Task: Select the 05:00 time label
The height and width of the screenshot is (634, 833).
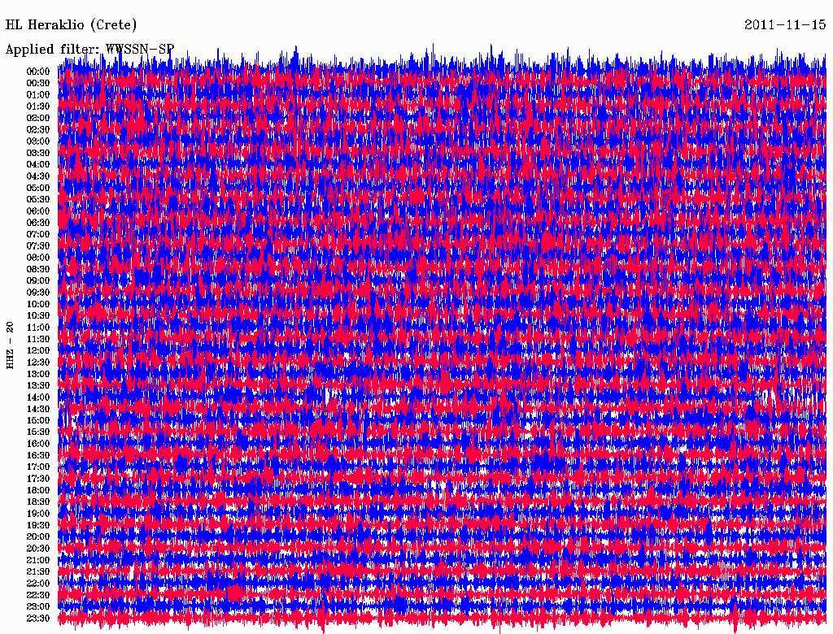Action: point(38,188)
